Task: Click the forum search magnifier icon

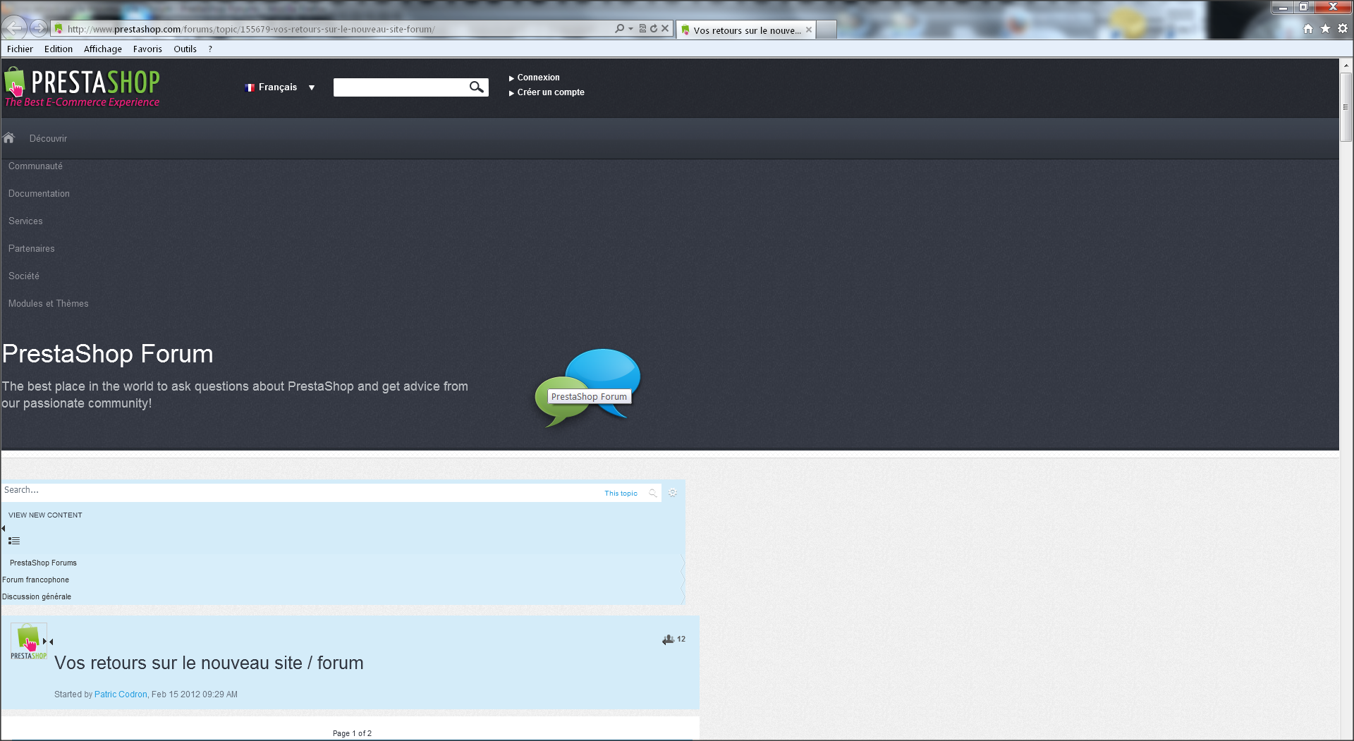Action: click(653, 493)
